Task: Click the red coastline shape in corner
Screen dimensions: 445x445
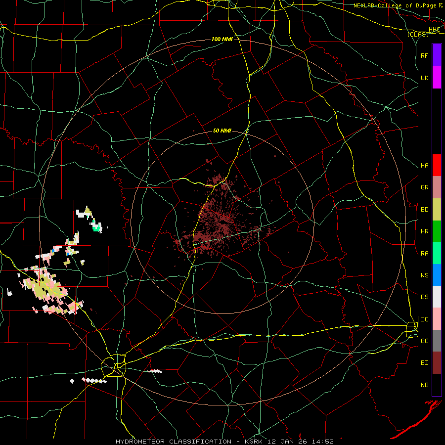Action: point(417,419)
